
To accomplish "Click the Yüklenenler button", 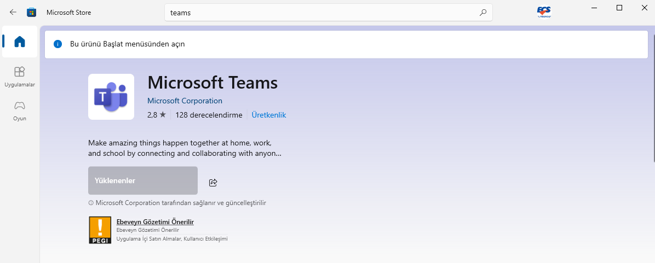I will tap(142, 180).
